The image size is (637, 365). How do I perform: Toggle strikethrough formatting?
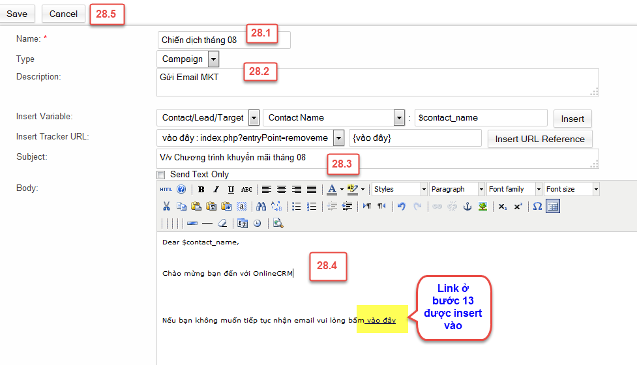pos(246,189)
